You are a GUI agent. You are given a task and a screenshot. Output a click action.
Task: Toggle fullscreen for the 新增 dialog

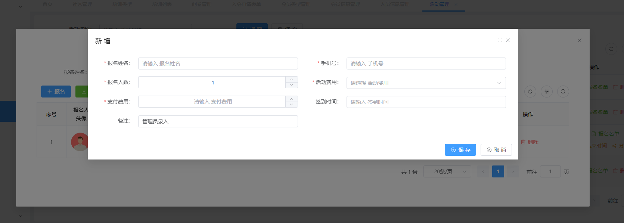(500, 40)
